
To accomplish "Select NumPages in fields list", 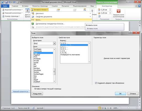I will 43,49.
